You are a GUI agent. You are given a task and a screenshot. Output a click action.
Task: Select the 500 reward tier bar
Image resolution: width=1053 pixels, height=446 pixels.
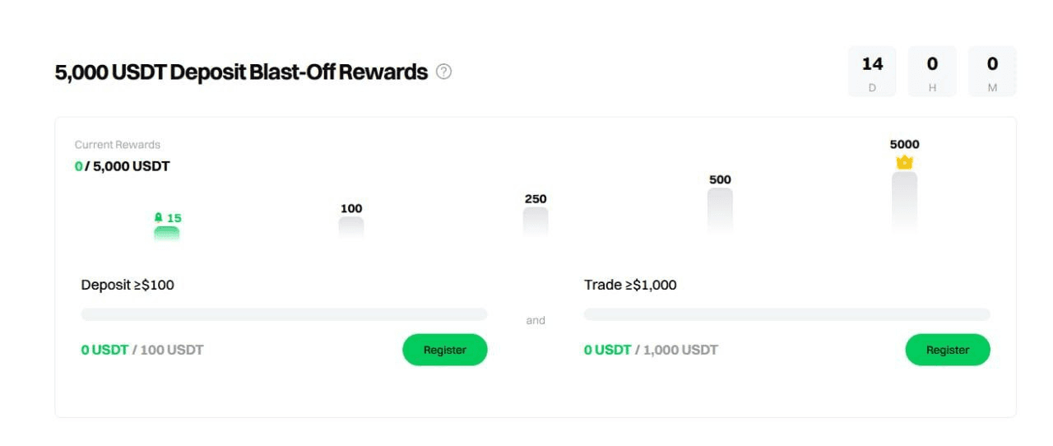[720, 211]
